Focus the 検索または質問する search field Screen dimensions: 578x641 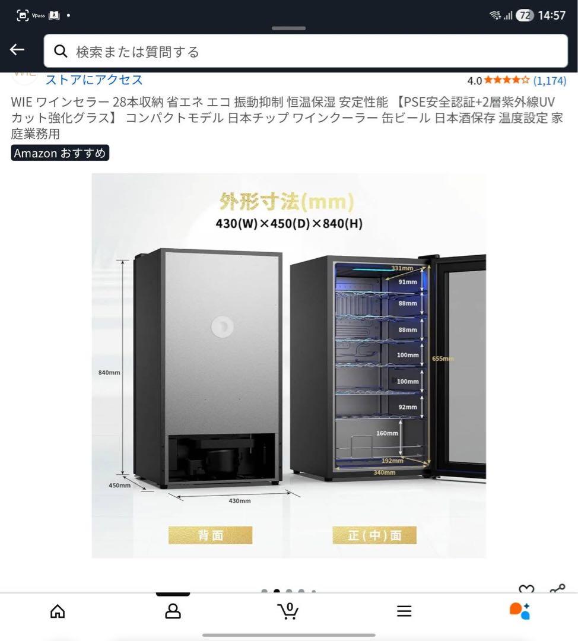306,51
